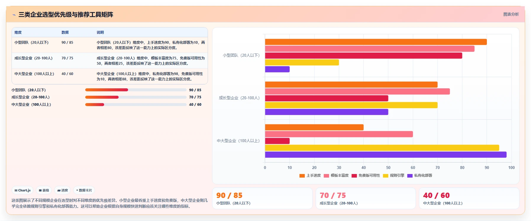Click table data value 70 / 75

click(x=67, y=58)
